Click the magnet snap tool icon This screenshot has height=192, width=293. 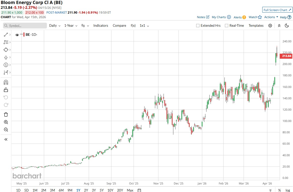6,82
